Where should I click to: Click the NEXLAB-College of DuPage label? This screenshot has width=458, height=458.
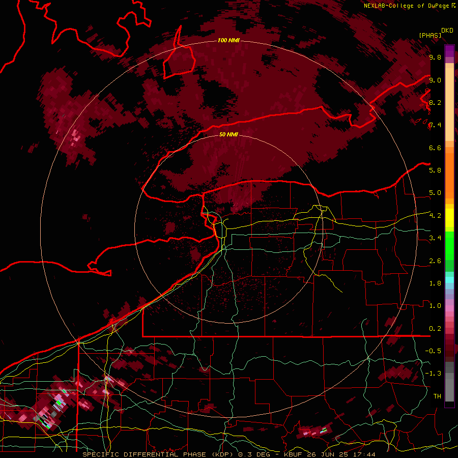[407, 6]
